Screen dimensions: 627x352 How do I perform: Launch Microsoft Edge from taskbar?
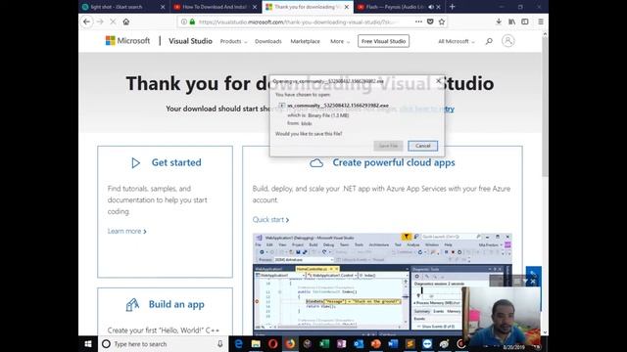pyautogui.click(x=239, y=343)
